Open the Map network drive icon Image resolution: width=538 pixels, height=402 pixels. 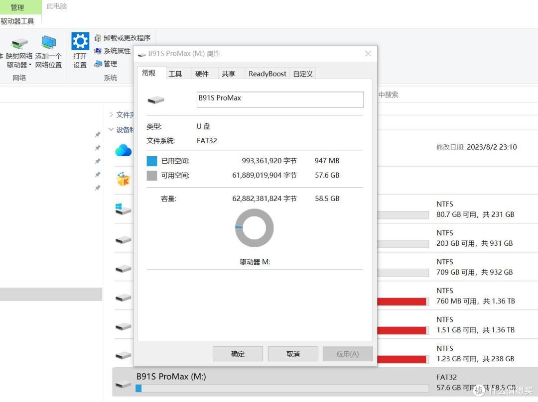click(x=19, y=43)
